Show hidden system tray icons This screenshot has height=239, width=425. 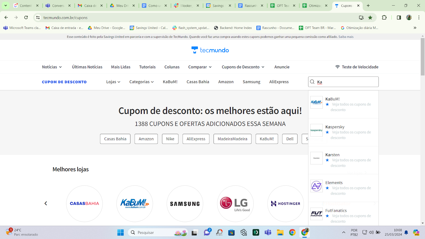coord(344,233)
